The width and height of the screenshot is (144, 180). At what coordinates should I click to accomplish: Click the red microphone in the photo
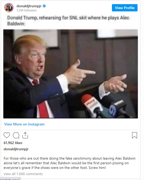click(x=91, y=105)
